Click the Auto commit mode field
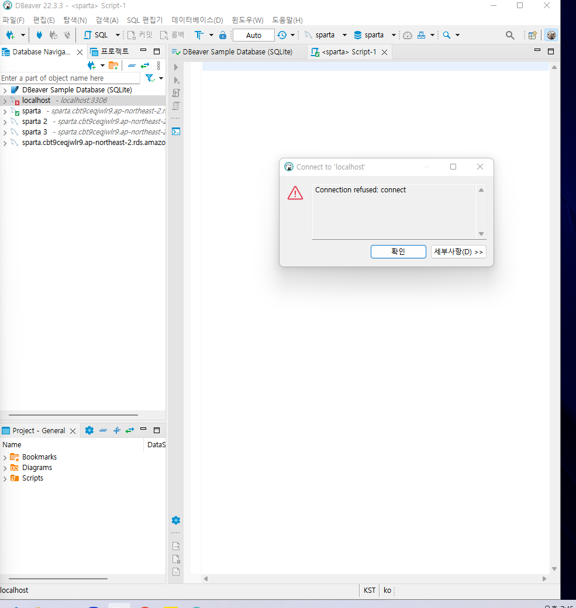 [254, 35]
